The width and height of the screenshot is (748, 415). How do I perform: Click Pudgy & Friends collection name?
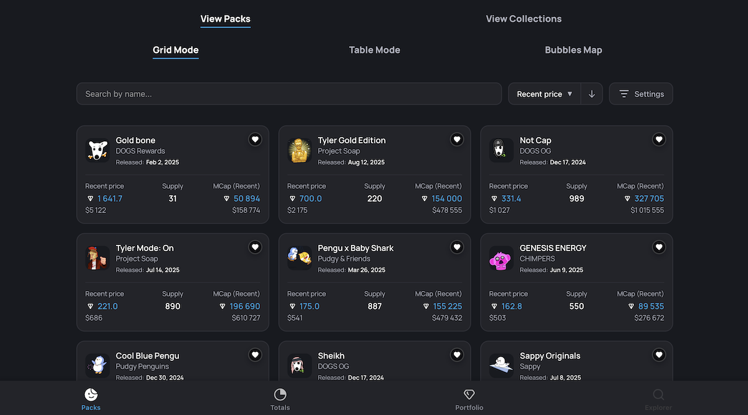344,259
